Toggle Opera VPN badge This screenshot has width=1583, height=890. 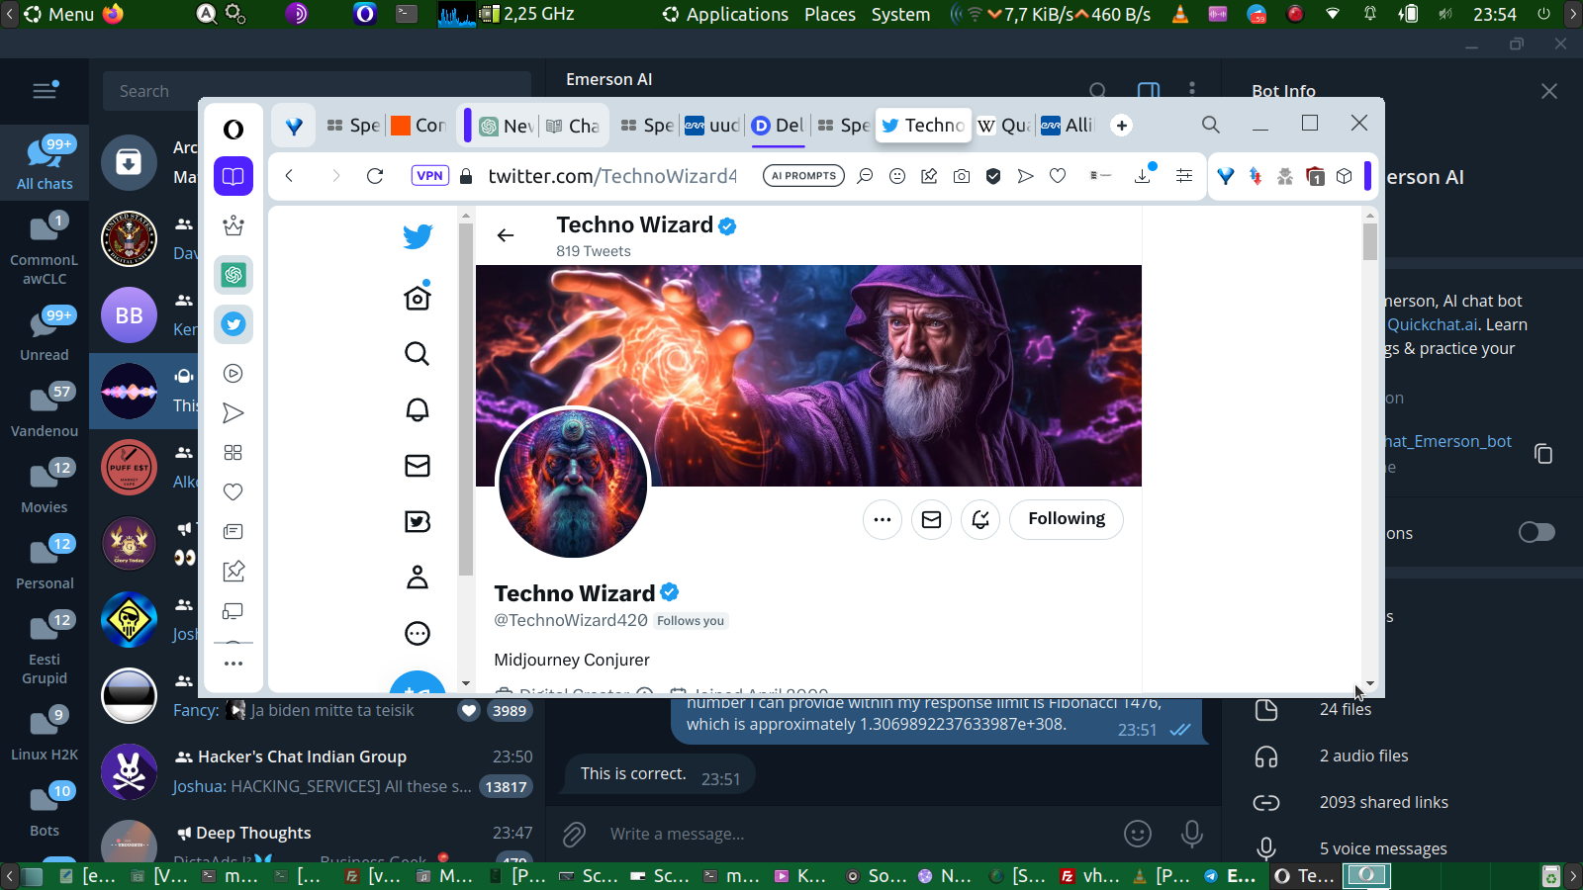[x=430, y=176]
